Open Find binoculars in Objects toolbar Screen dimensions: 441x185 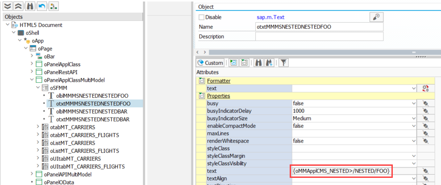[x=30, y=6]
